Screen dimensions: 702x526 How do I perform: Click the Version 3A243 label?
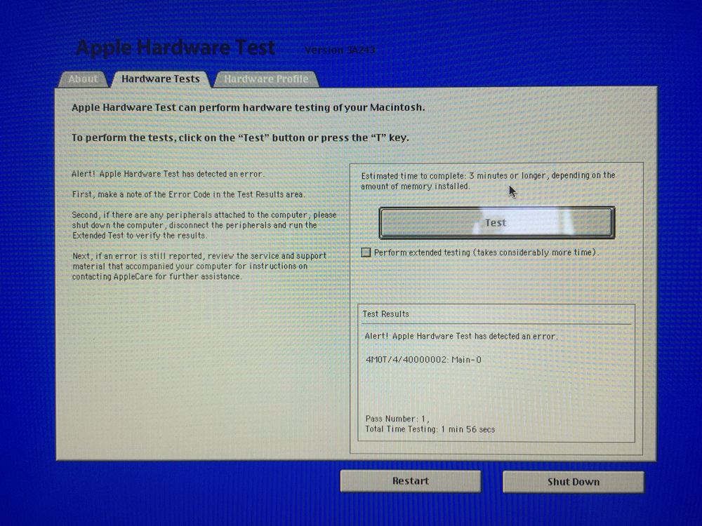(340, 50)
